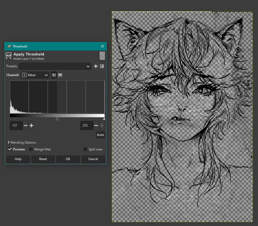The height and width of the screenshot is (226, 258).
Task: Toggle the Preview checkbox
Action: tap(10, 149)
